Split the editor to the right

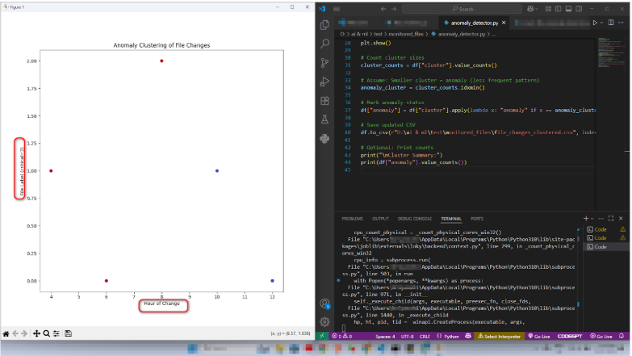click(x=611, y=23)
